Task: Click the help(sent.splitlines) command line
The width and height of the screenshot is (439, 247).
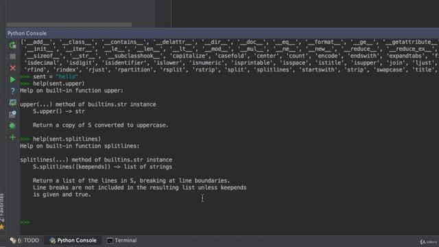Action: (x=67, y=139)
